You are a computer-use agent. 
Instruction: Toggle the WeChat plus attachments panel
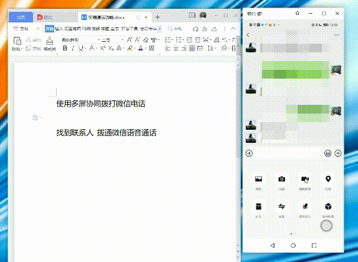[338, 153]
